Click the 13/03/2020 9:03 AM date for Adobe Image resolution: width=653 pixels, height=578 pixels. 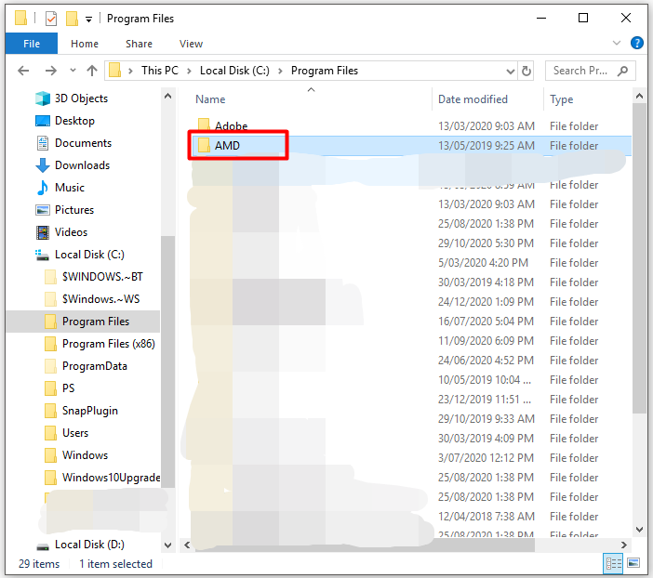[486, 126]
